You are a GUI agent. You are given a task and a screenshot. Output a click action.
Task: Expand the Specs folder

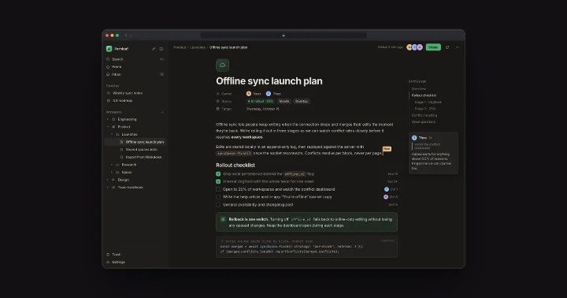click(112, 173)
